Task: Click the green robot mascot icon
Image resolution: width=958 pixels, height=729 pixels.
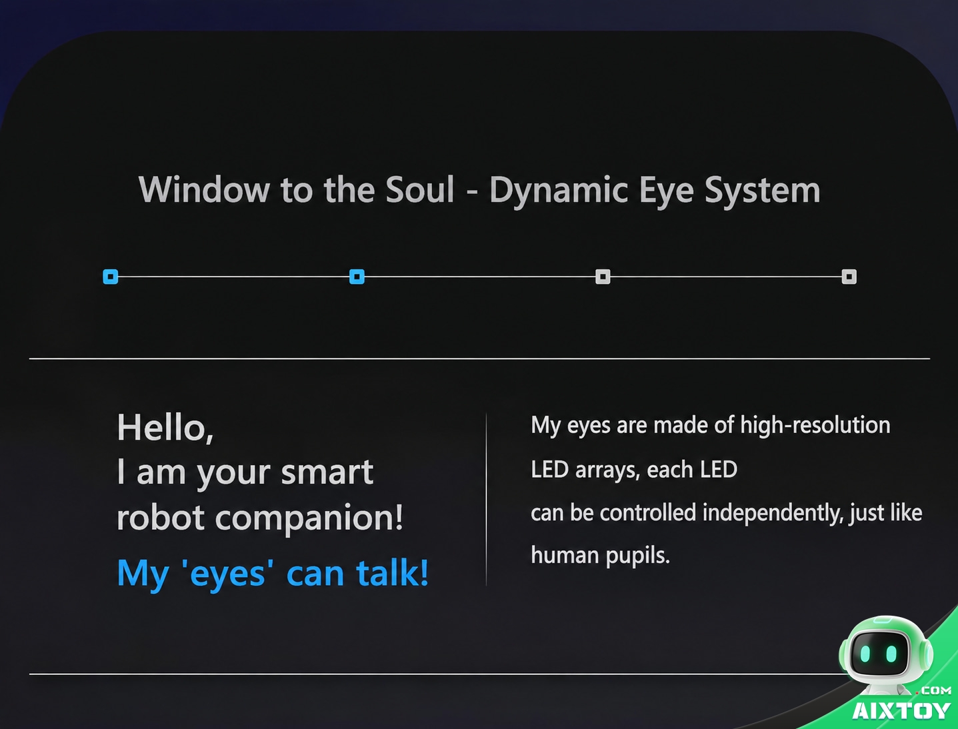Action: [x=885, y=655]
